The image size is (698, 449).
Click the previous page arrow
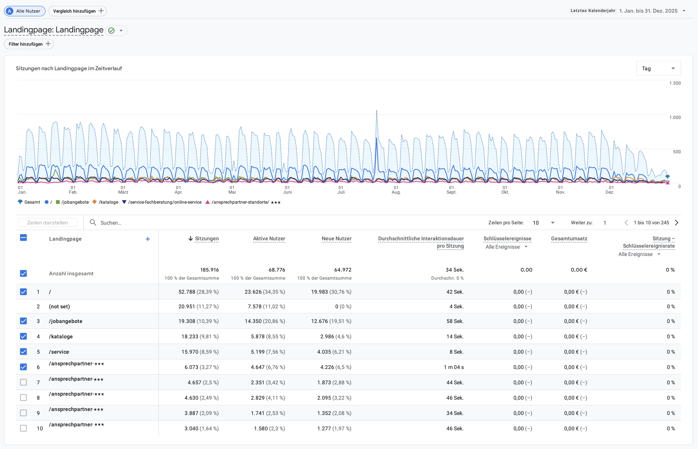626,223
